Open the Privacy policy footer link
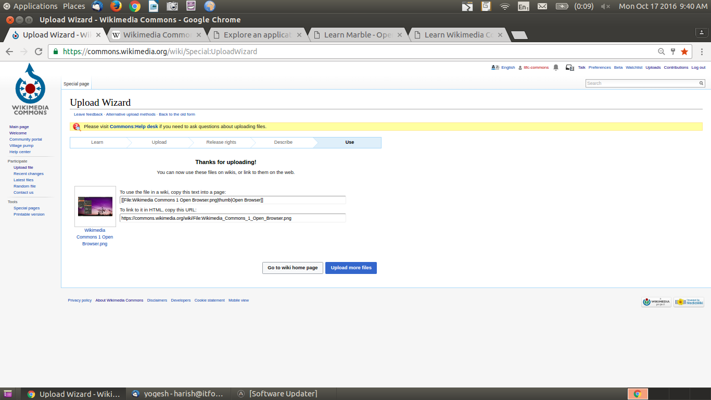 (x=80, y=301)
